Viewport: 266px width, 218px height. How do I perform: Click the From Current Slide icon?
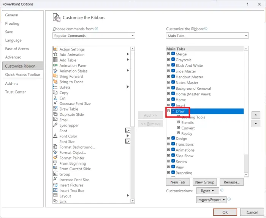point(55,168)
